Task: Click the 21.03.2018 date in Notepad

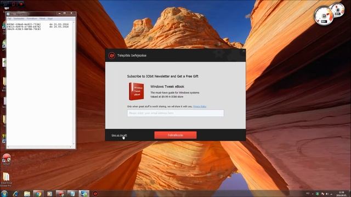Action: (61, 24)
